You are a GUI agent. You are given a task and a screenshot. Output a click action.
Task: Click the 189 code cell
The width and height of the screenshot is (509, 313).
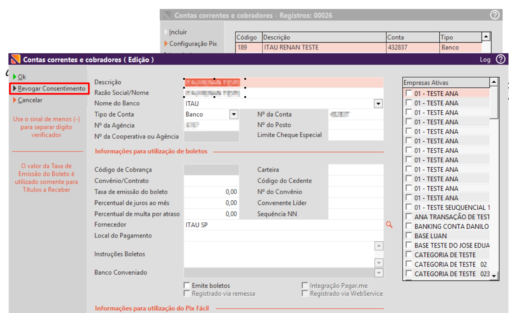click(x=249, y=47)
